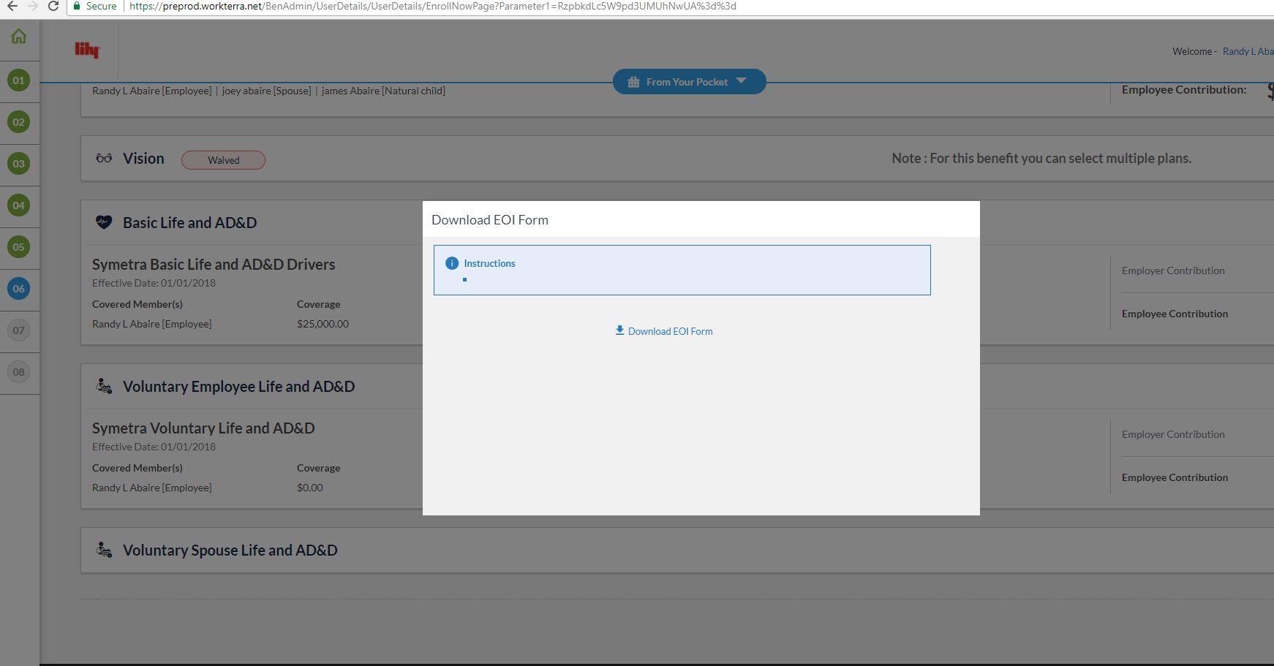Select step 02 circle in sidebar
Image resolution: width=1274 pixels, height=666 pixels.
coord(19,122)
